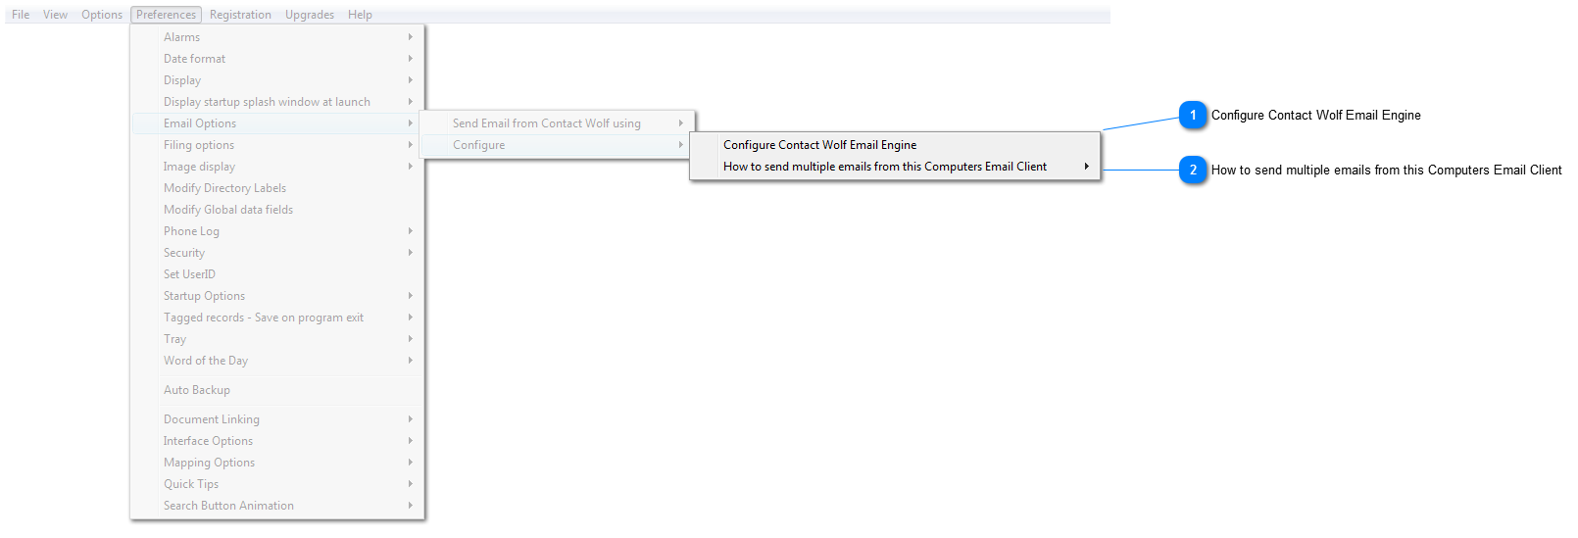Select Document Linking

point(277,419)
